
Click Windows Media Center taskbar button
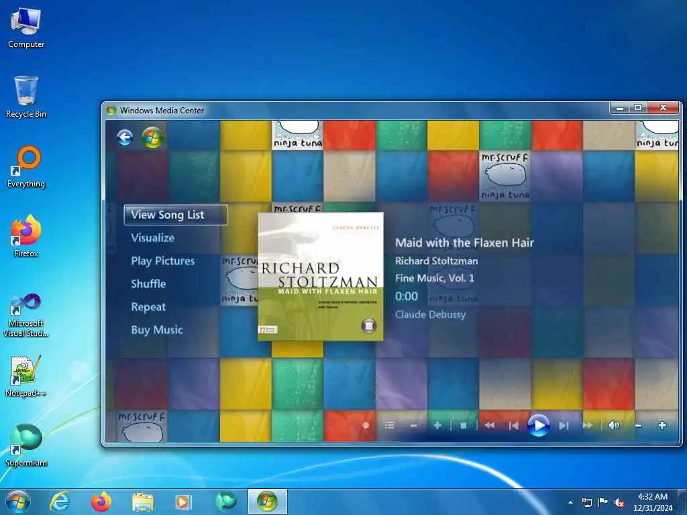[267, 502]
